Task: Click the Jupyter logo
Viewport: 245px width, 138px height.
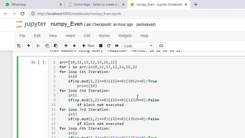Action: (x=31, y=24)
